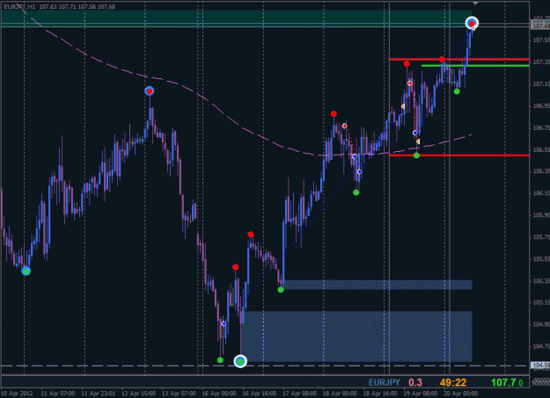Click green dot just below the green line
This screenshot has width=550, height=398.
[x=457, y=91]
